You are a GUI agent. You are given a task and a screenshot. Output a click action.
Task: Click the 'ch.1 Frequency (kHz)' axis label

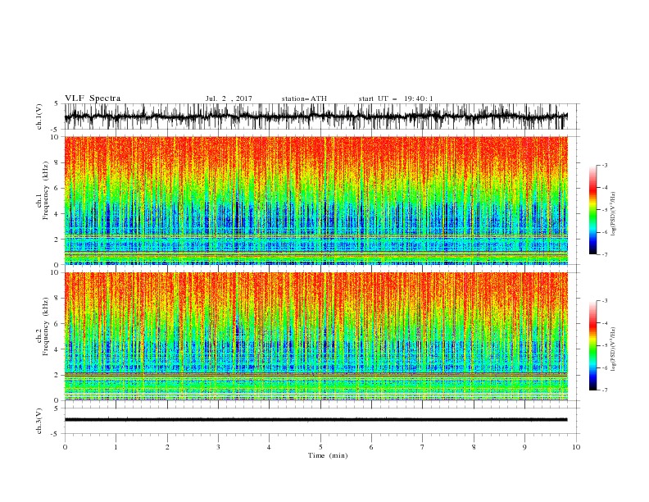tap(43, 189)
